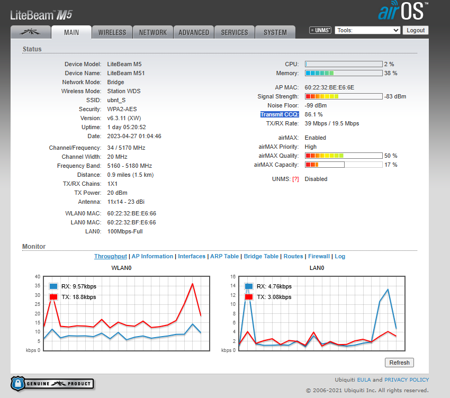Click the Refresh button
The height and width of the screenshot is (398, 450).
tap(399, 363)
